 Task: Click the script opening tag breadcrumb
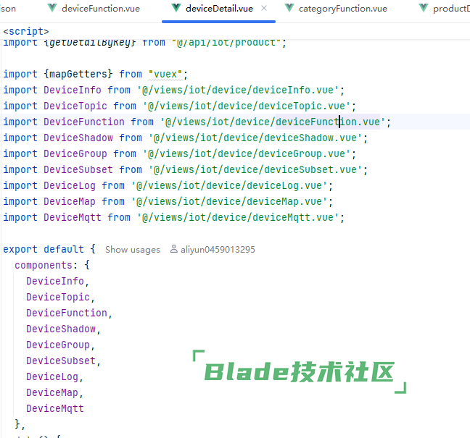(x=26, y=32)
